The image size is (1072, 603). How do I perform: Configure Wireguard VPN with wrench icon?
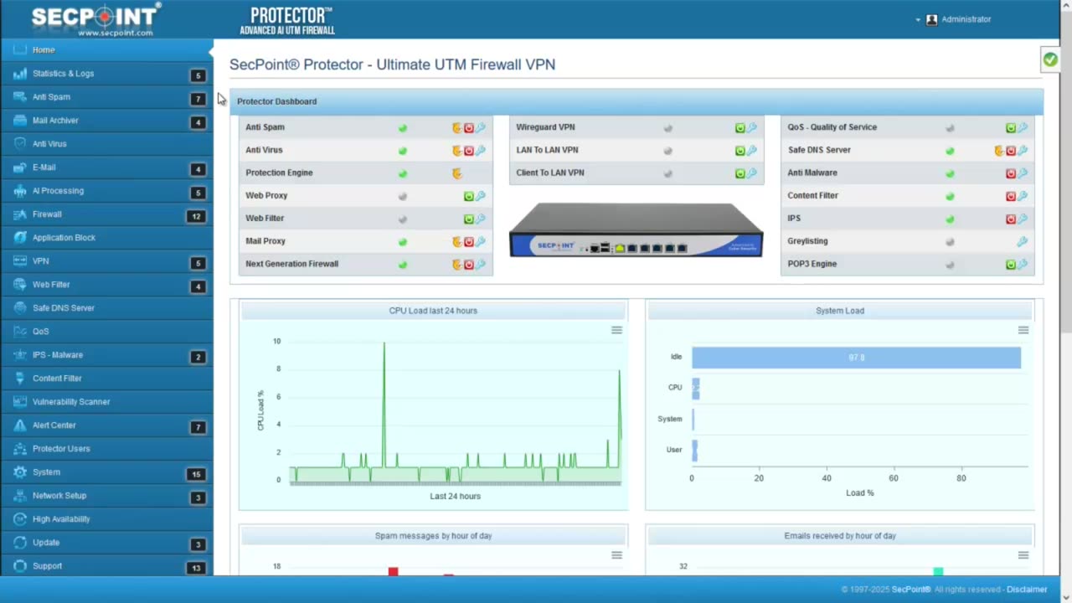(752, 128)
